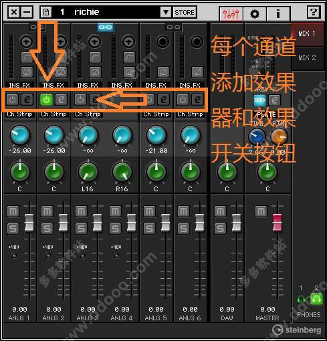The height and width of the screenshot is (341, 327).
Task: Edit insert effect on ANLG 1
Action: (27, 100)
